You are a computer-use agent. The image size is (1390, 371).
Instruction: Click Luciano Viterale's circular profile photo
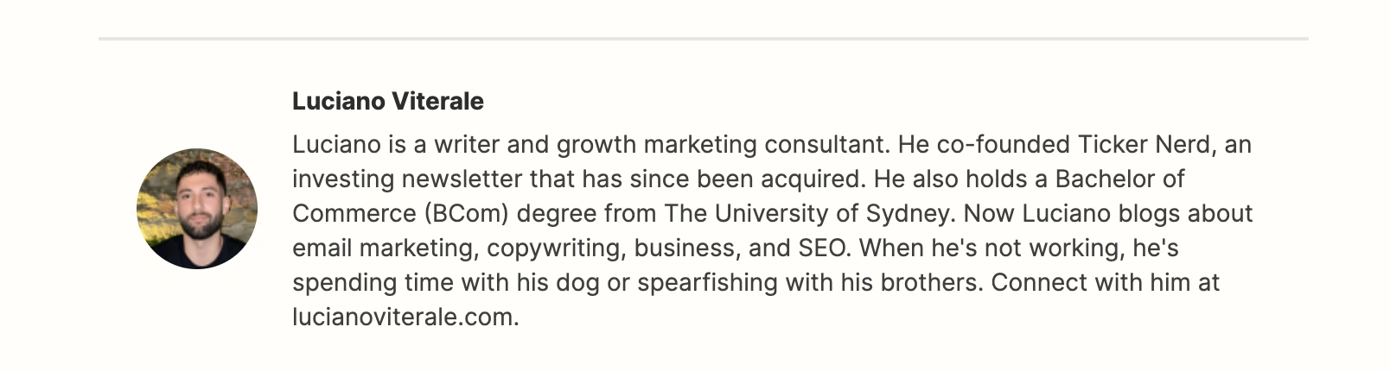coord(196,208)
